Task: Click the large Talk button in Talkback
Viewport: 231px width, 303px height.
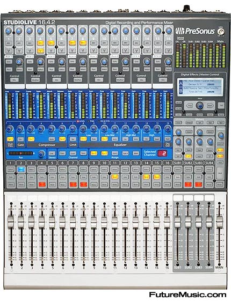Action: (x=220, y=174)
